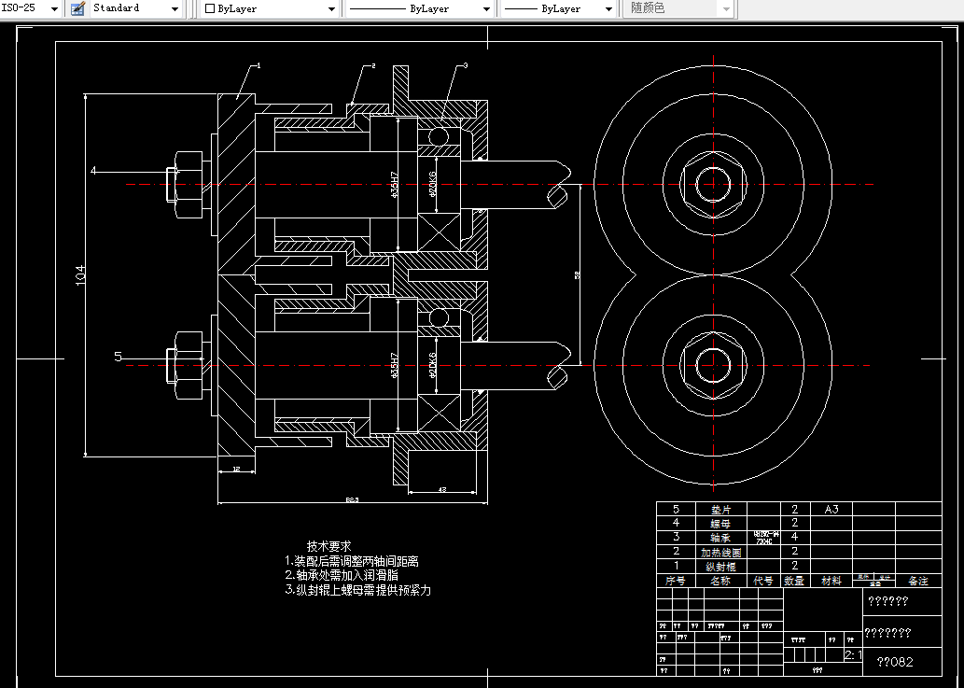The image size is (964, 688).
Task: Select the ??????? title block text
Action: click(887, 633)
